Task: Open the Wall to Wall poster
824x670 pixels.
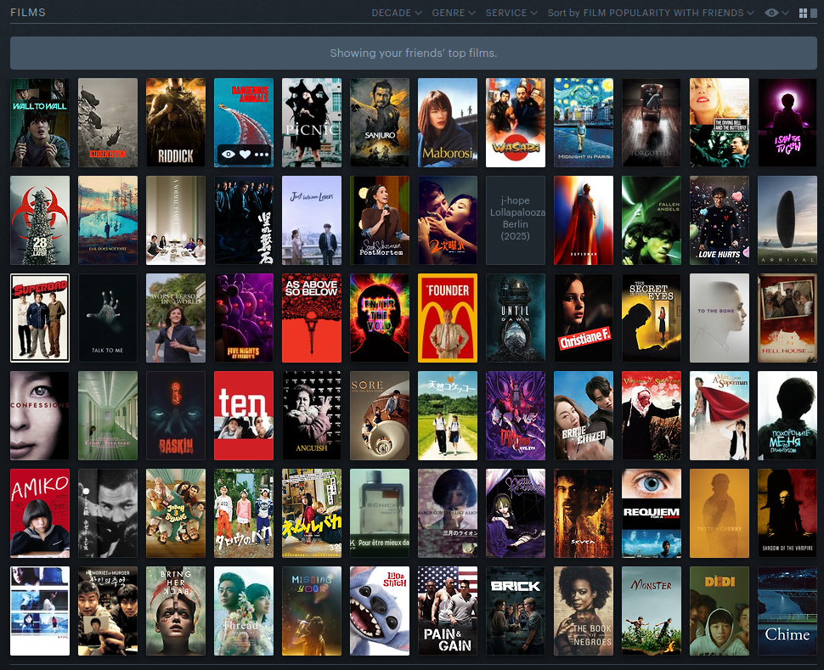Action: click(40, 123)
